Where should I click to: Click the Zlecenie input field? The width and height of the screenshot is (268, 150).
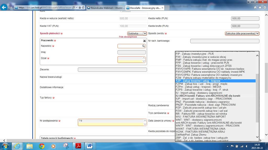point(112,70)
